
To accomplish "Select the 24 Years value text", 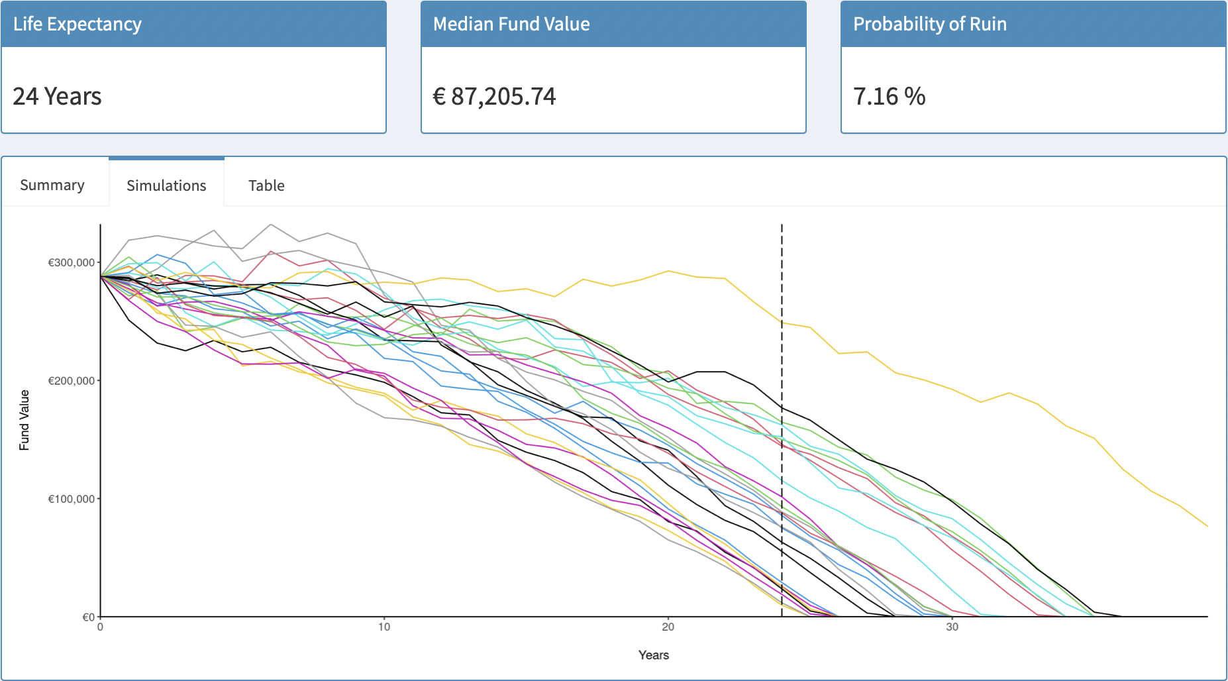I will [58, 97].
